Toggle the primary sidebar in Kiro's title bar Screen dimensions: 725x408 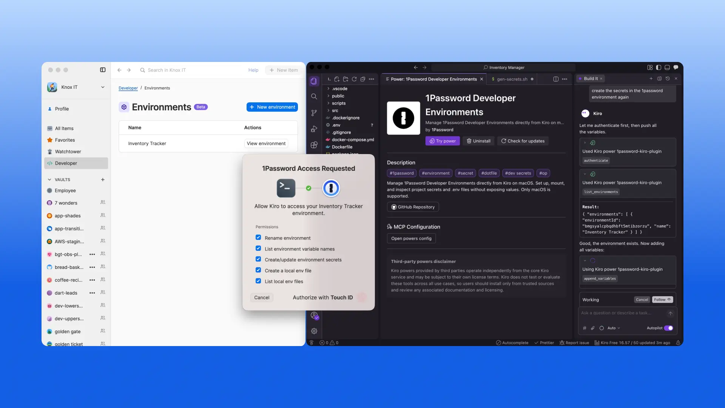click(x=659, y=67)
